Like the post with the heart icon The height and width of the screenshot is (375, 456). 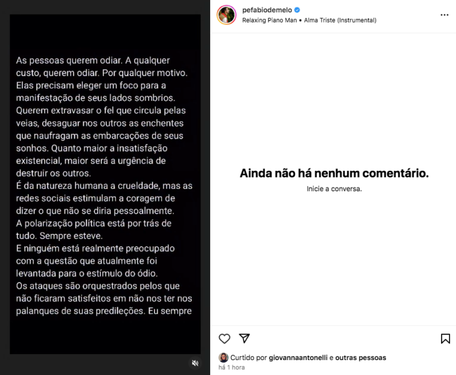(224, 339)
